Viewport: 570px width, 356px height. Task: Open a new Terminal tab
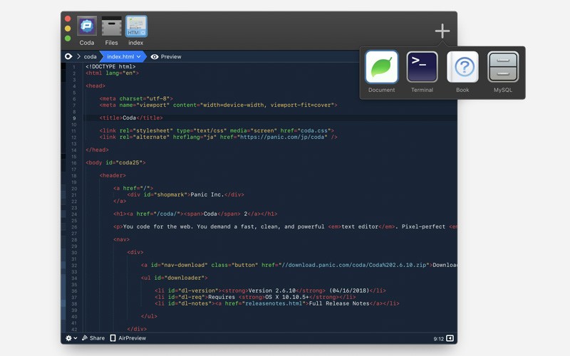tap(422, 67)
